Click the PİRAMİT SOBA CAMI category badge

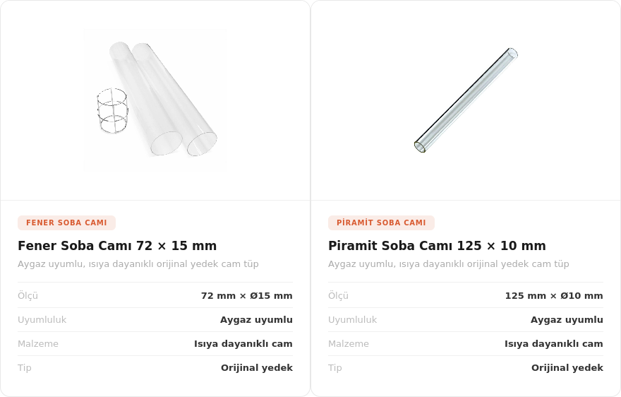point(381,223)
